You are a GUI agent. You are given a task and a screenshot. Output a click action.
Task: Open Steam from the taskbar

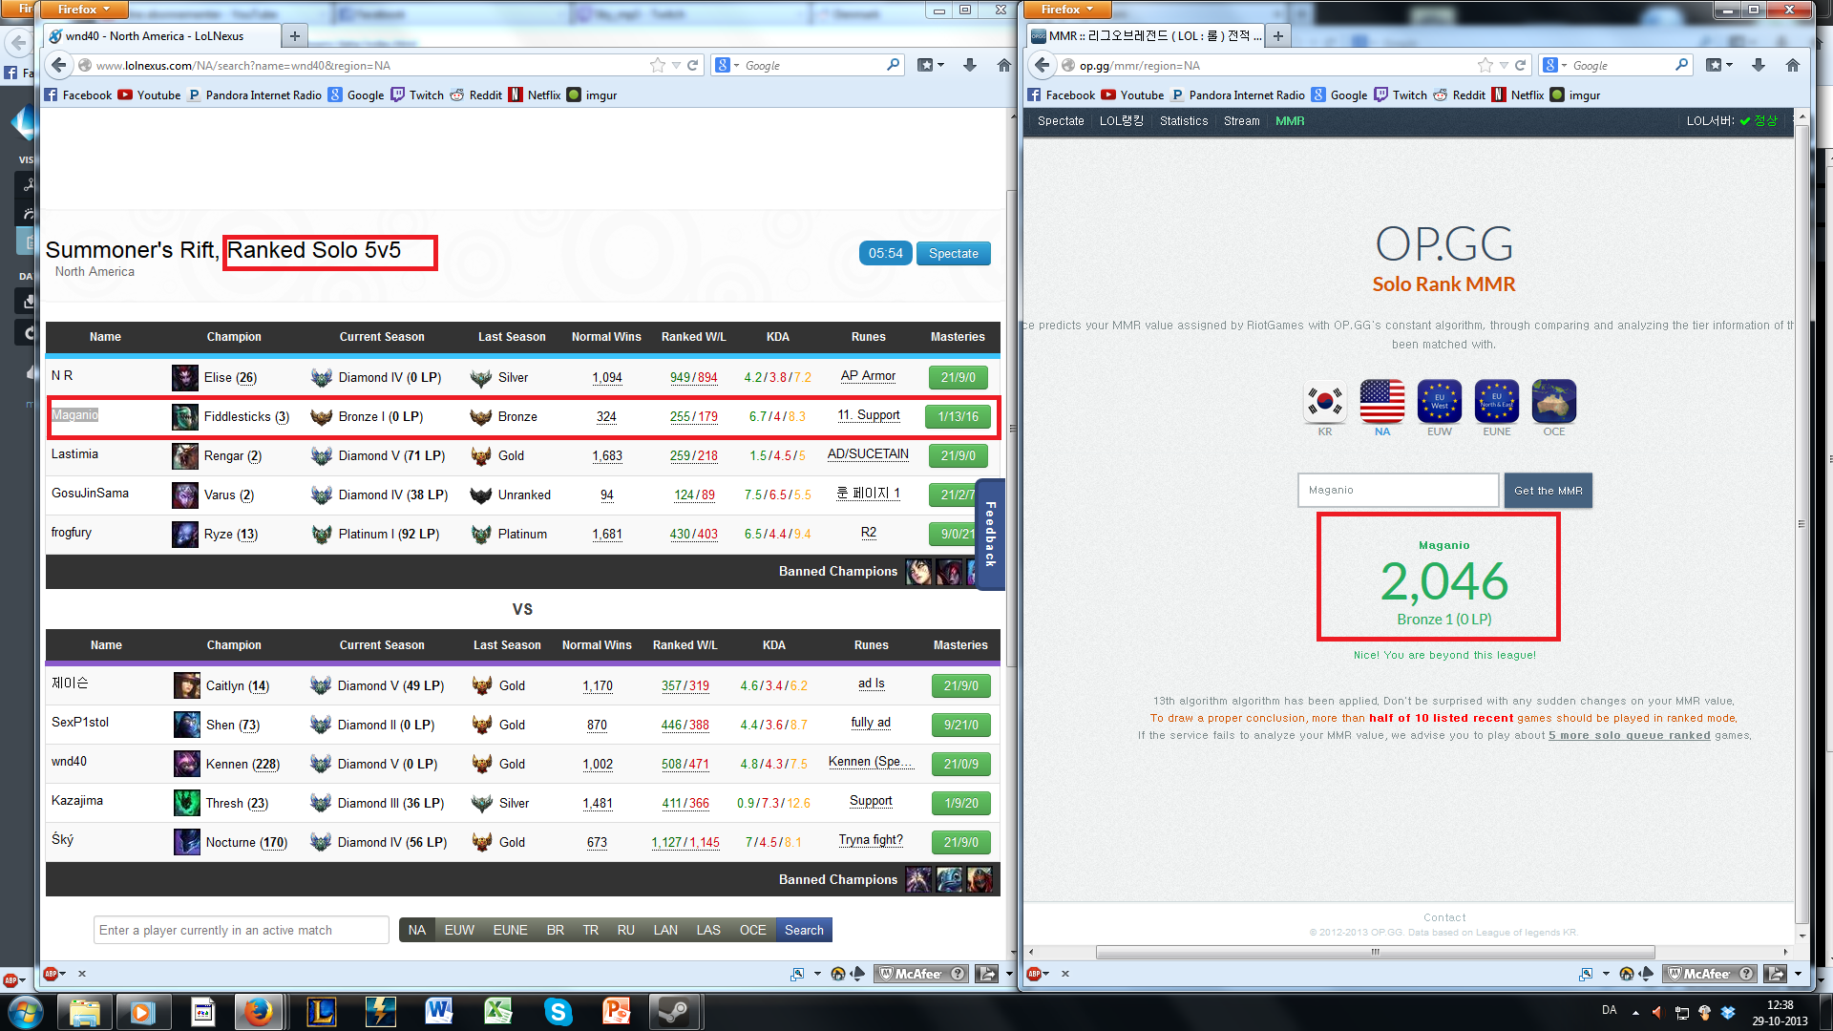pos(675,1012)
